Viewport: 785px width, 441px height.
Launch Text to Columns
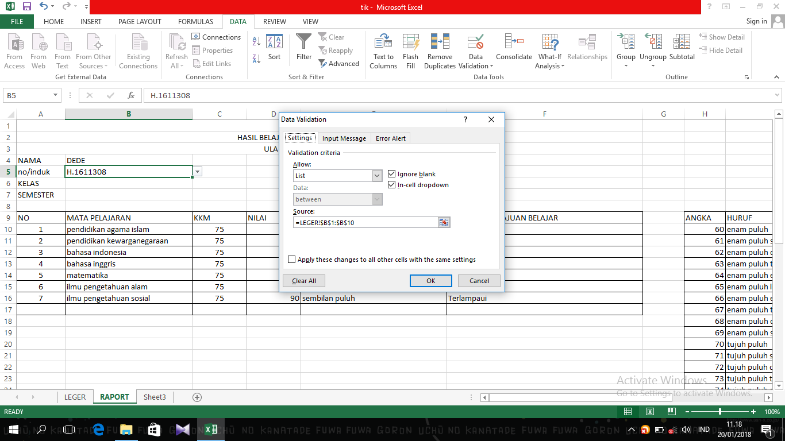point(383,51)
